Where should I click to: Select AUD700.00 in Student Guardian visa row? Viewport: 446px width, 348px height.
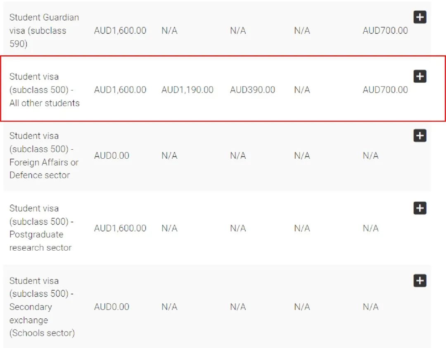(385, 31)
